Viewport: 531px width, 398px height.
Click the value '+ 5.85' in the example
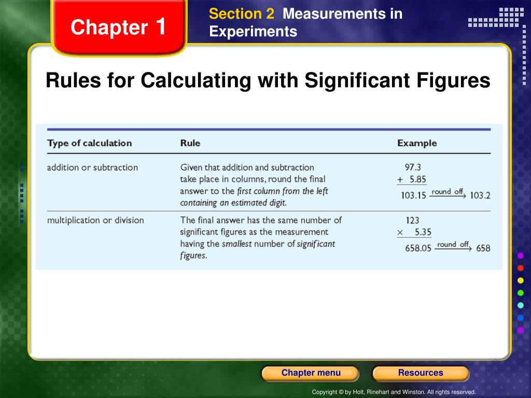[411, 179]
